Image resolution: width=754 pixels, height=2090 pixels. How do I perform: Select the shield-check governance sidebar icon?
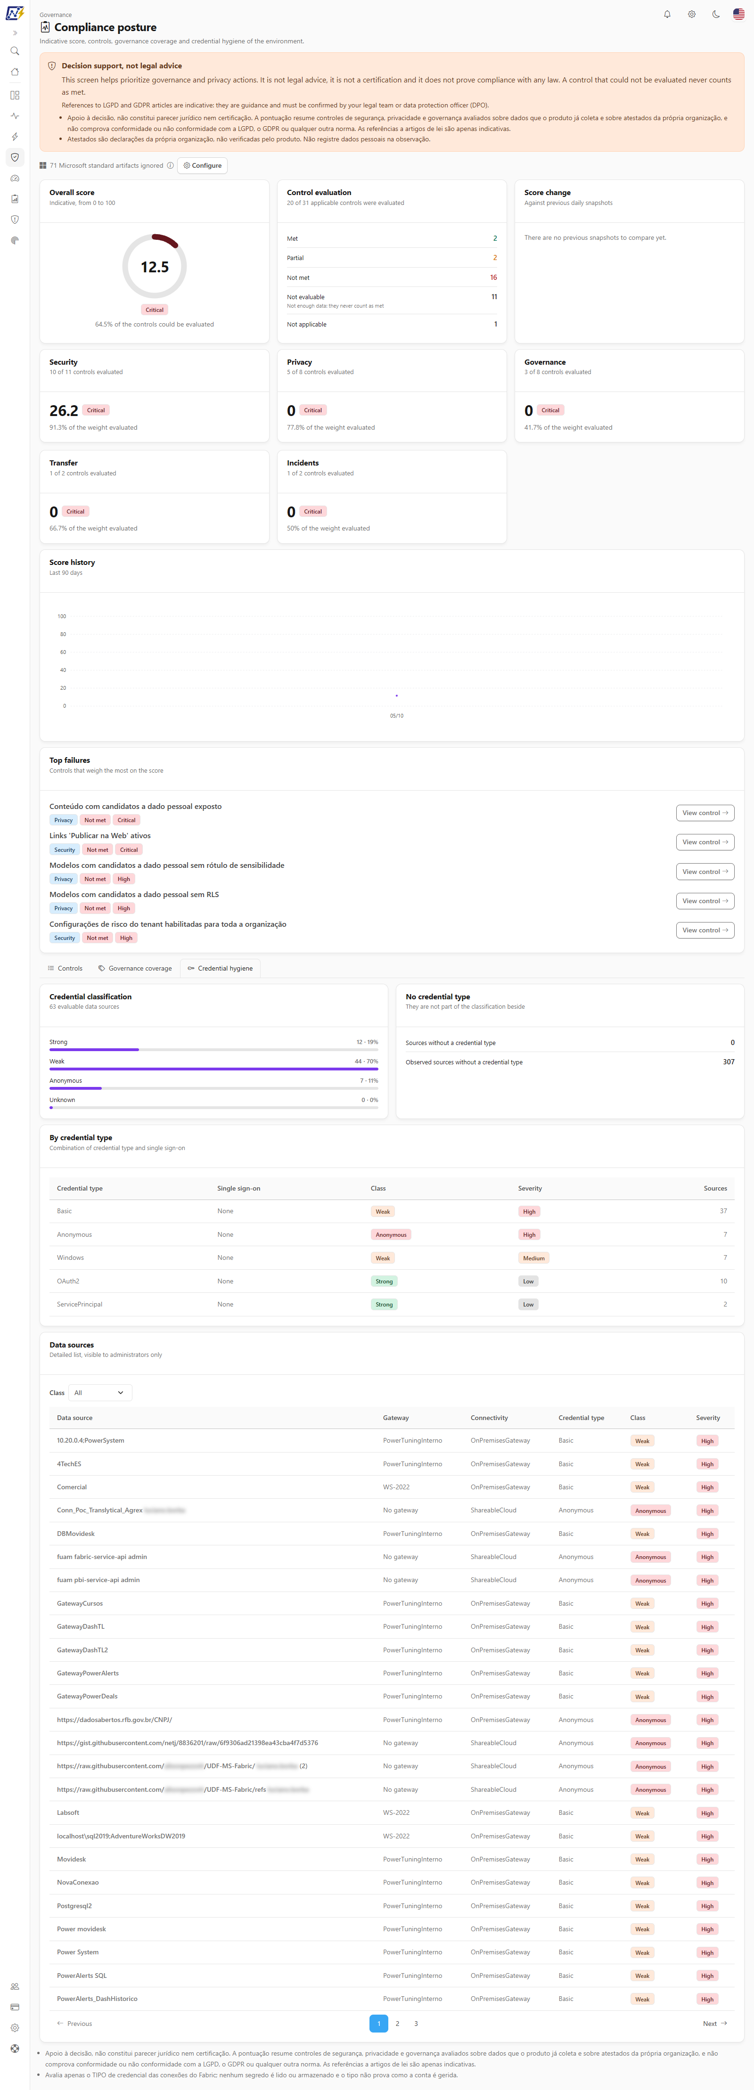pos(15,157)
